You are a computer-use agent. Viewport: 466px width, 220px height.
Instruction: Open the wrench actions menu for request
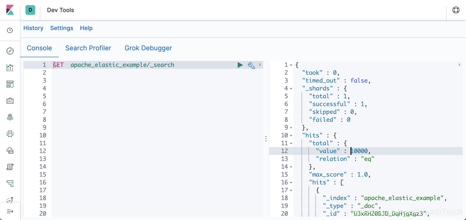click(x=251, y=65)
